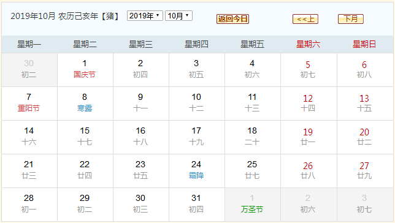The height and width of the screenshot is (223, 395).
Task: Select Sunday October 20 廿二
Action: tap(365, 137)
